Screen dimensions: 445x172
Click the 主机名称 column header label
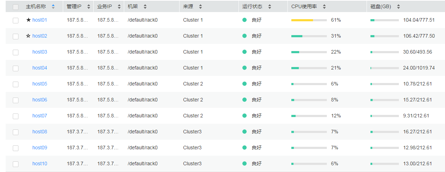click(x=36, y=7)
